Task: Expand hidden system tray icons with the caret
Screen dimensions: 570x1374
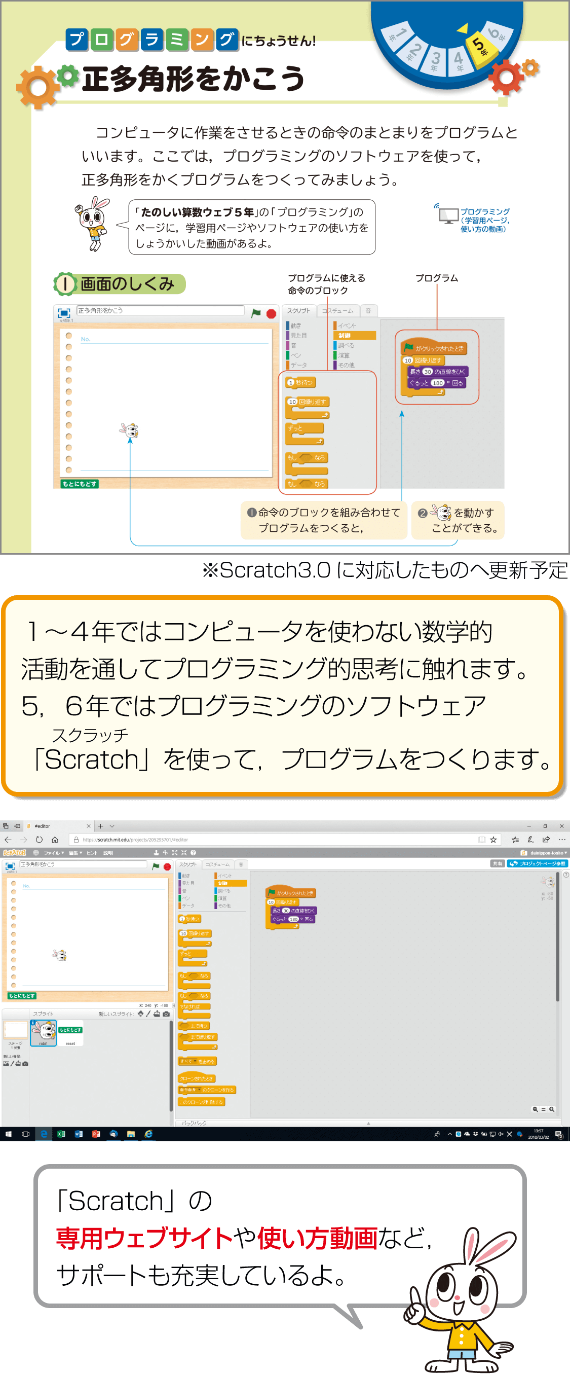Action: click(449, 1134)
